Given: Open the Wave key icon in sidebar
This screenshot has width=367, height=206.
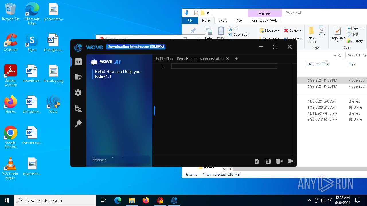Looking at the screenshot, I should click(78, 124).
